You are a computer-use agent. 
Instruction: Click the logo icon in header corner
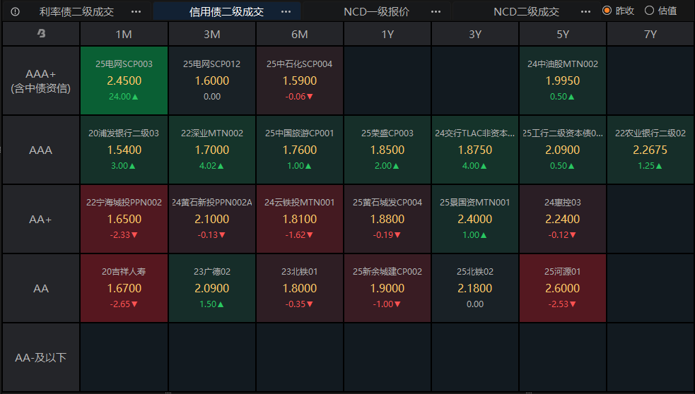click(x=41, y=33)
